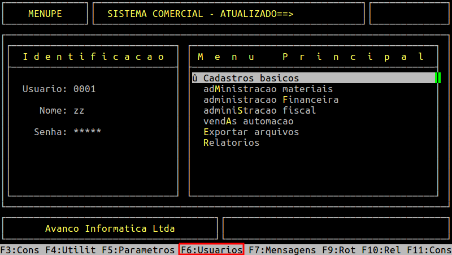Screen dimensions: 452x255
Task: Click the green cursor block beside Cadastros basicos
Action: click(438, 78)
